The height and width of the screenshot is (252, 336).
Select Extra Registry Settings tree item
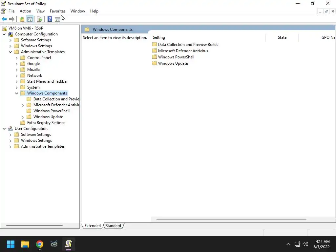[x=46, y=123]
